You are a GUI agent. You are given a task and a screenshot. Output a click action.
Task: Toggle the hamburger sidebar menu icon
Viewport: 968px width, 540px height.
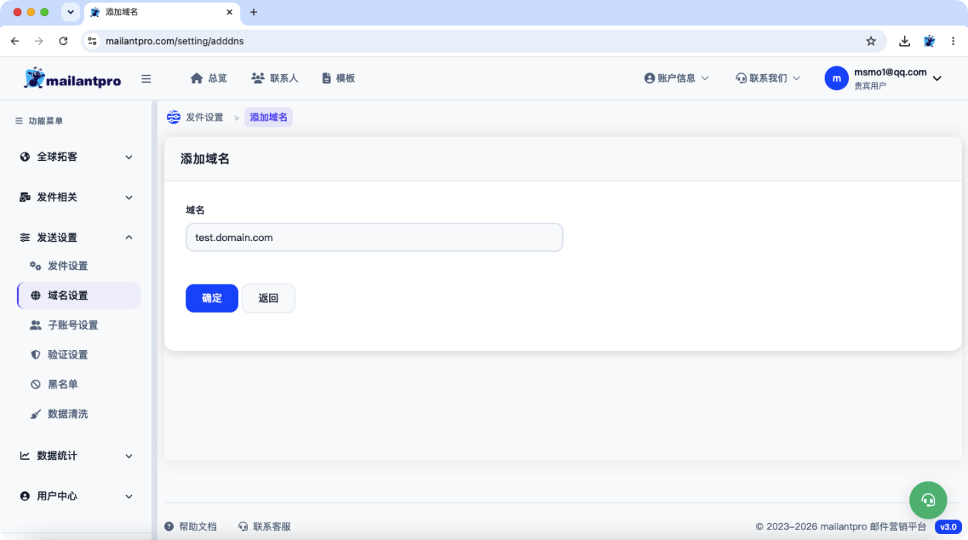pos(146,79)
